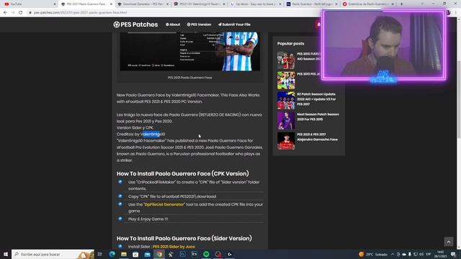Viewport: 461px width, 259px height.
Task: Click the highlighted text Valentinlgs10 in credits
Action: coord(153,135)
